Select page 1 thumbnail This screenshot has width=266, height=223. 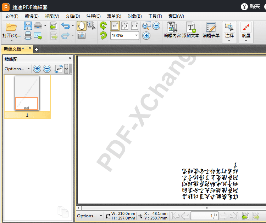27,93
